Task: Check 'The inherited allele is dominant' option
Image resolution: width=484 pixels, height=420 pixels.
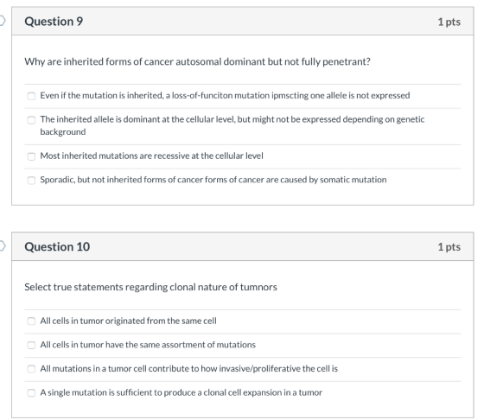Action: coord(31,120)
